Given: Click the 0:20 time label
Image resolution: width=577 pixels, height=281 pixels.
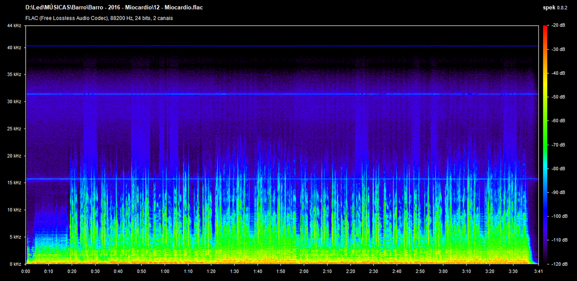Looking at the screenshot, I should (72, 271).
